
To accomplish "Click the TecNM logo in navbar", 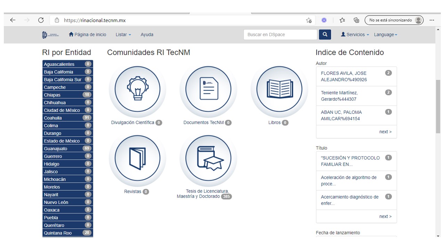I will click(x=51, y=35).
